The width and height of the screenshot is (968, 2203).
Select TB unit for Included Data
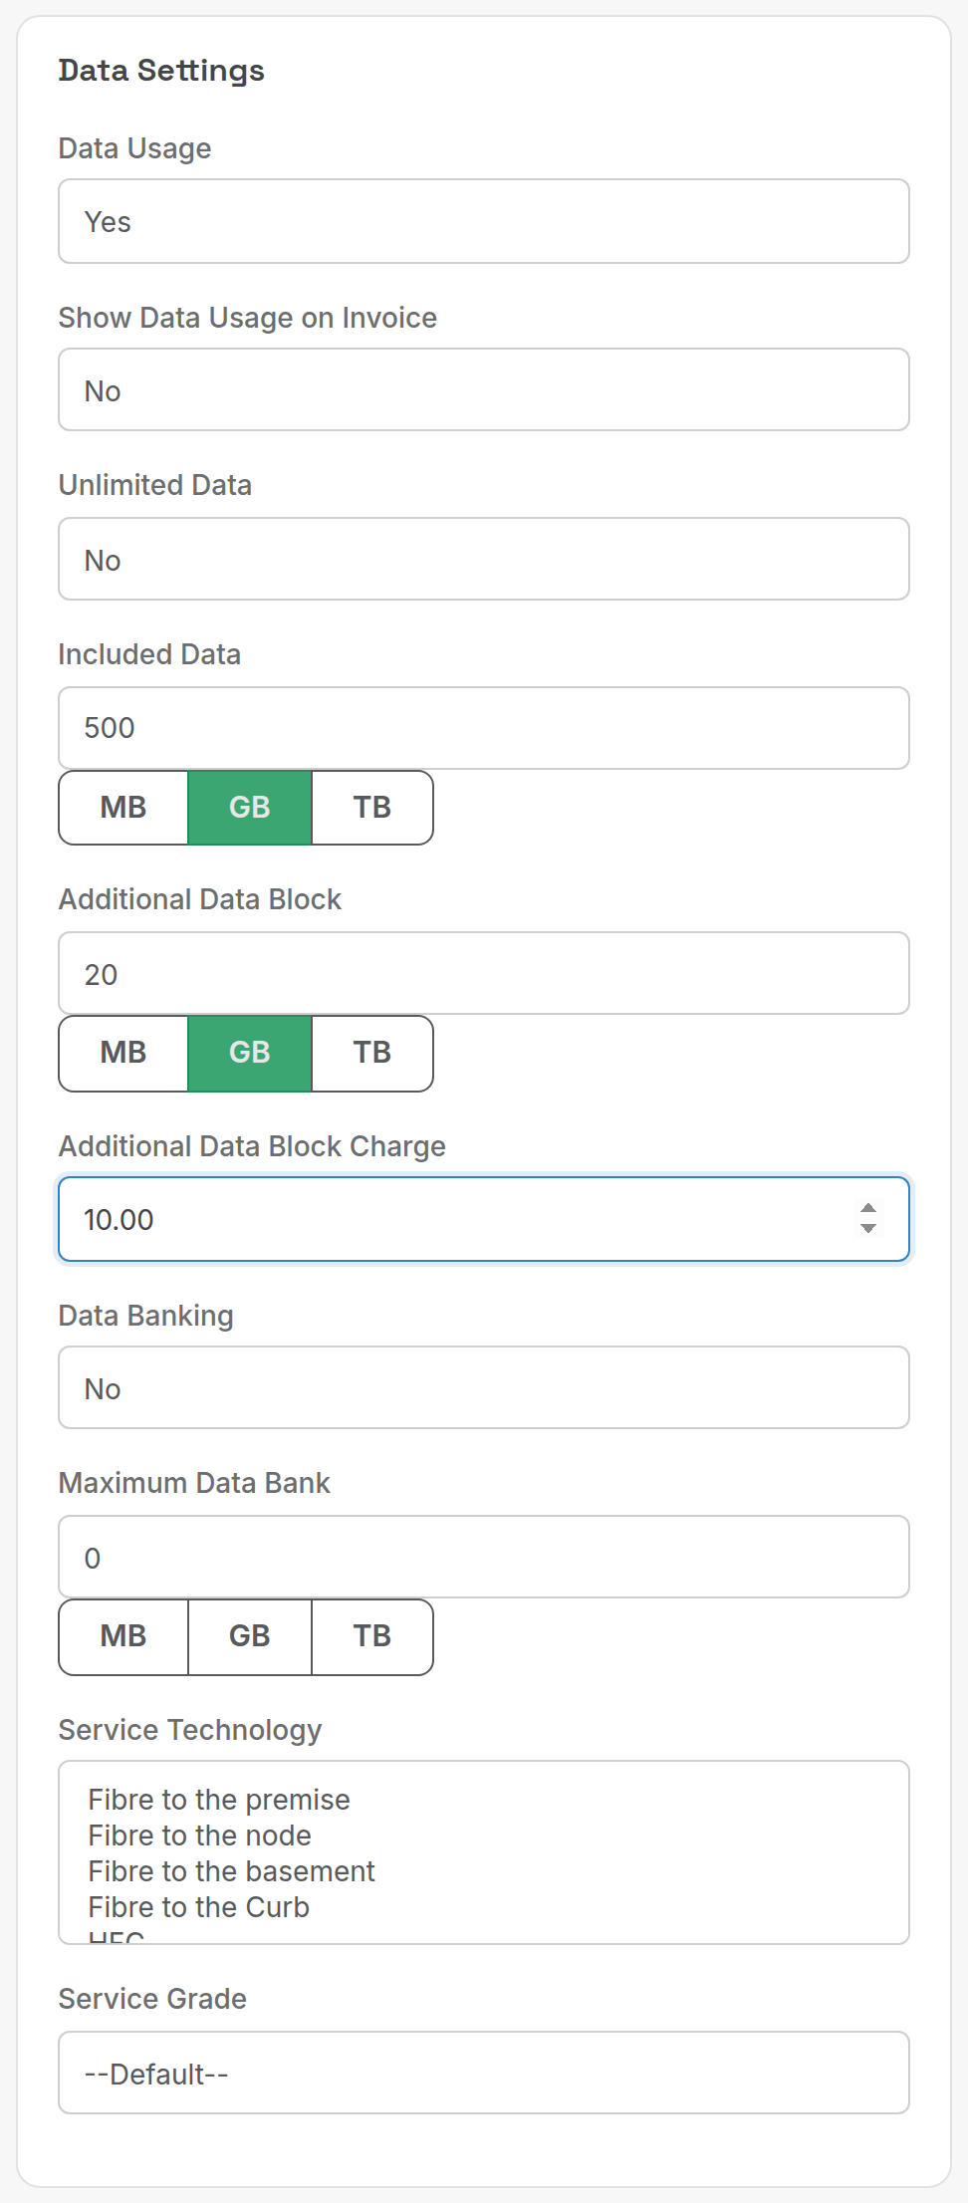(x=372, y=808)
